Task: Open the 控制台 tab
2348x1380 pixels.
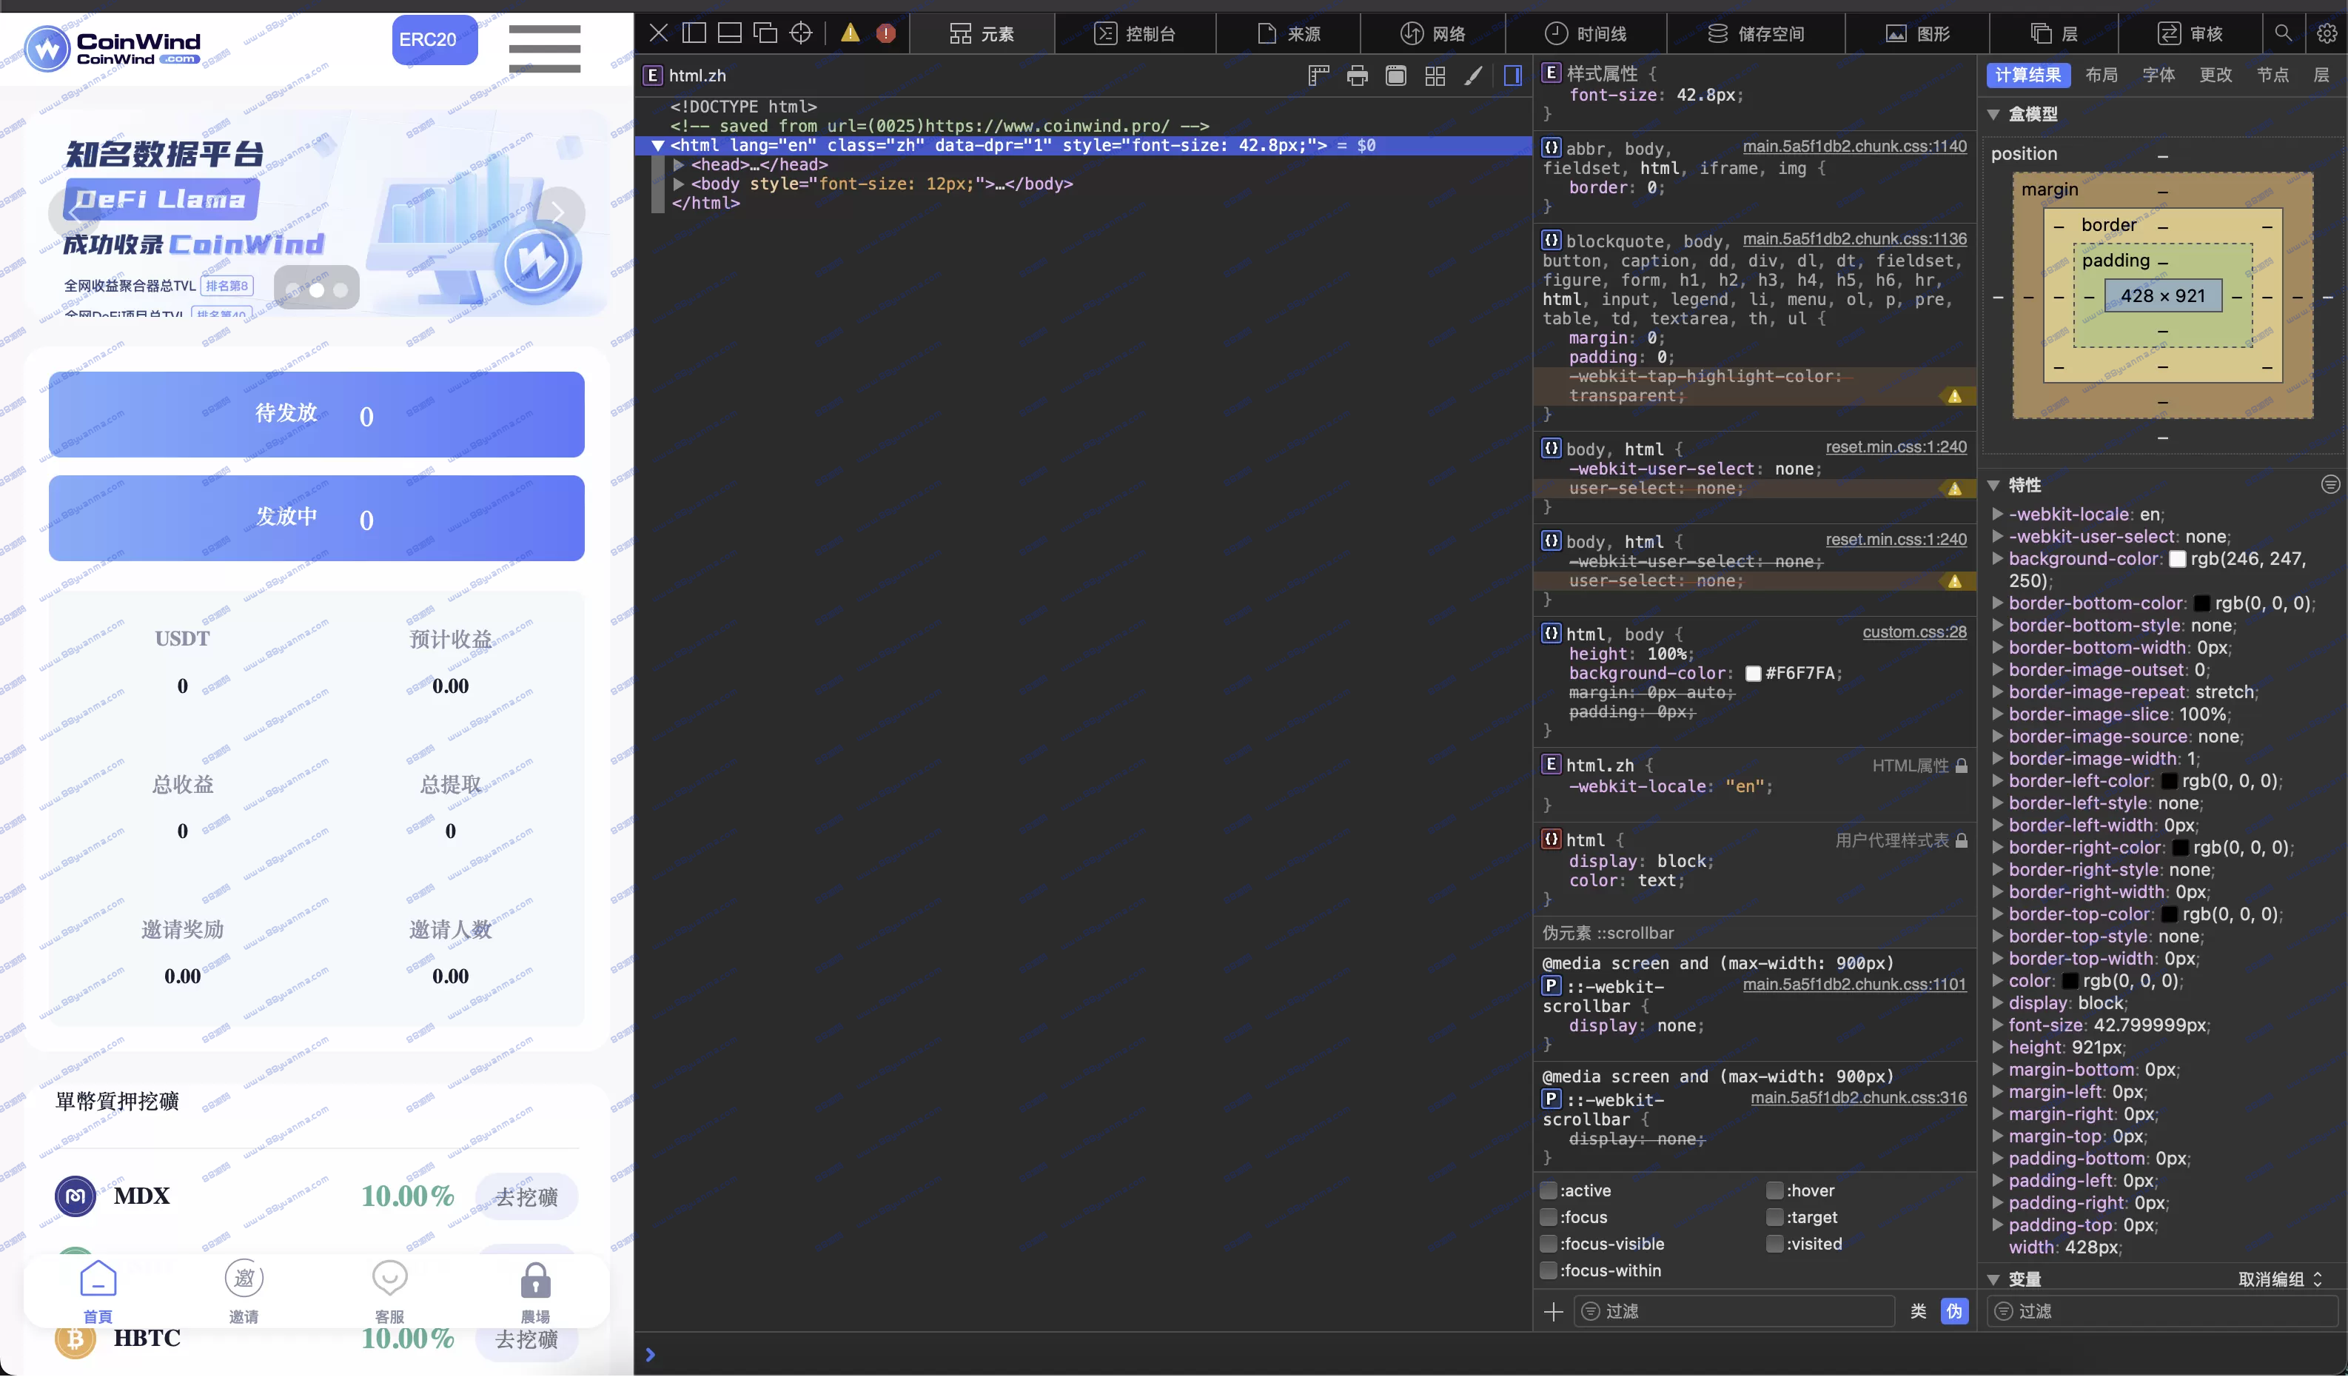Action: 1134,33
